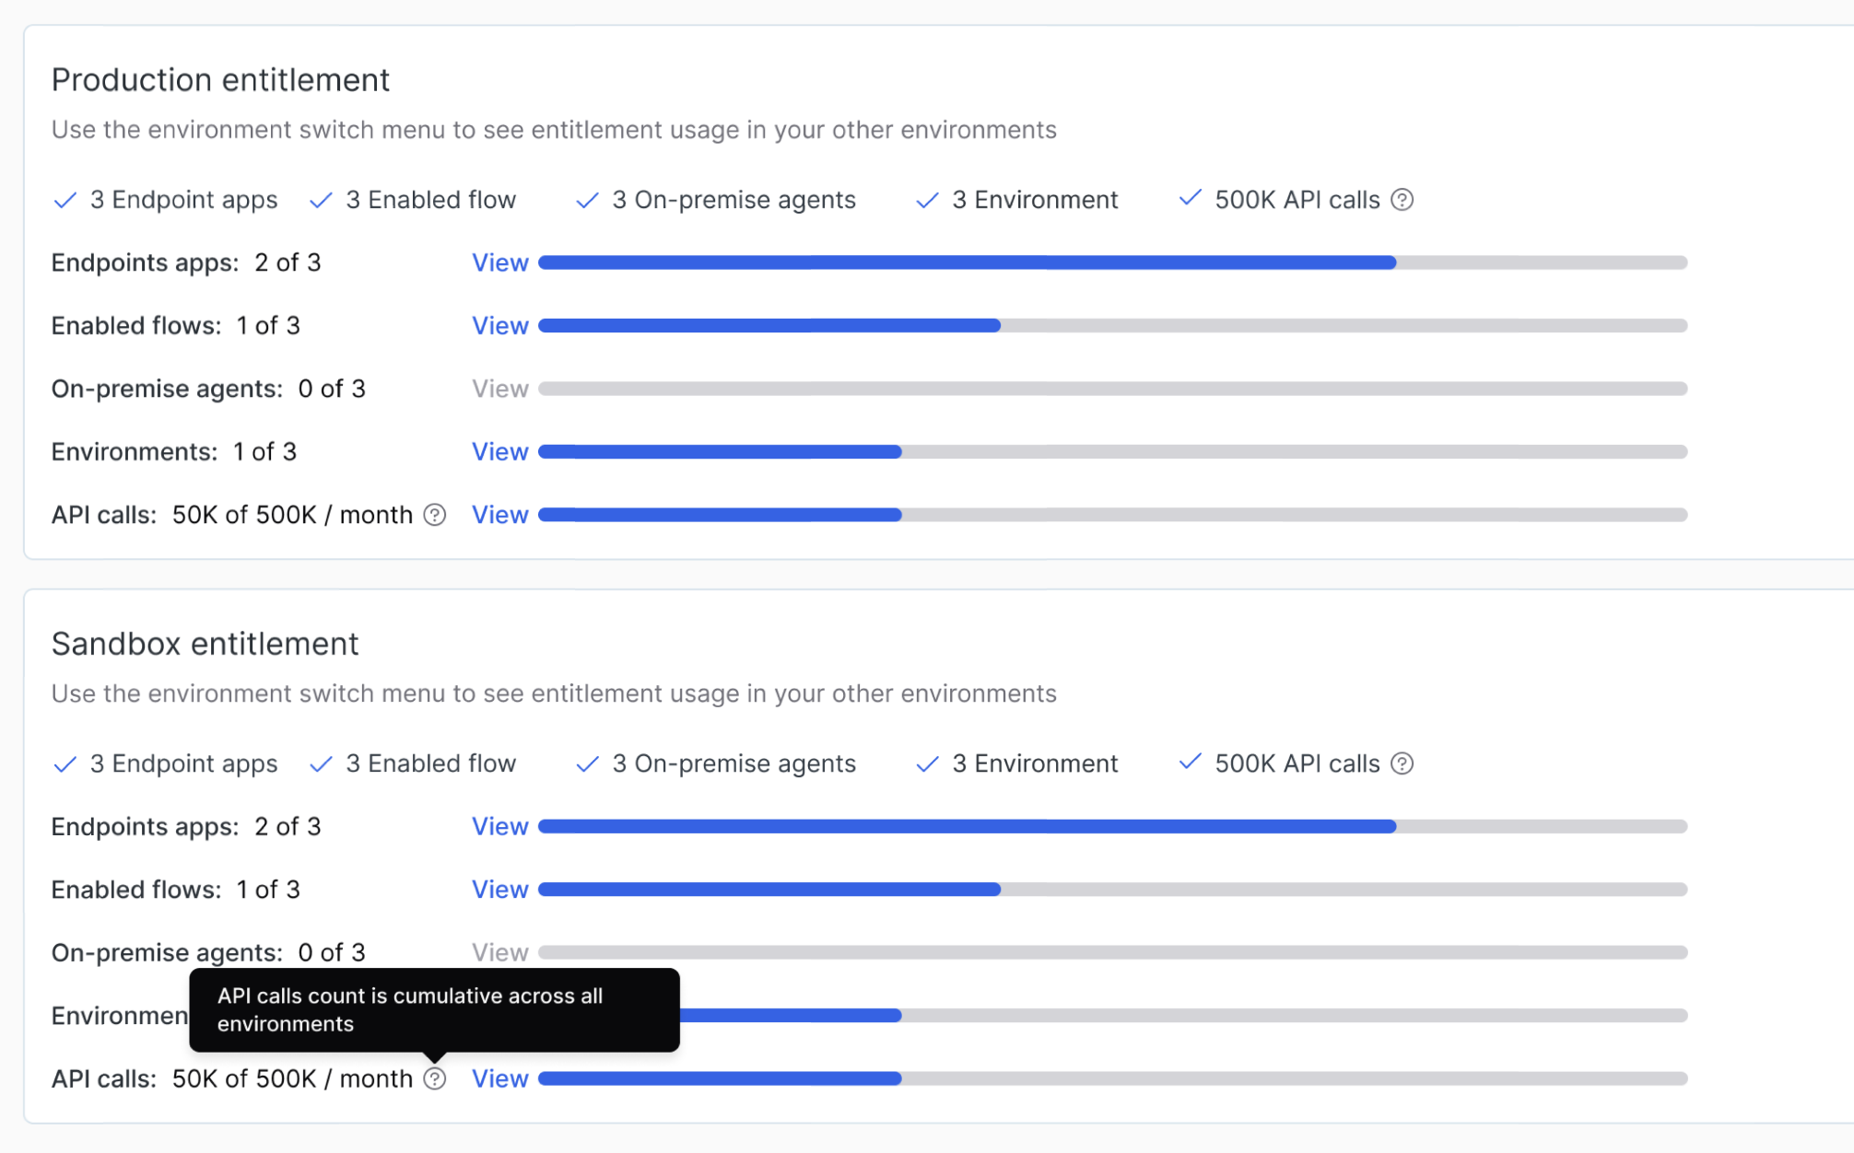Open View link for Production Enabled flows
The width and height of the screenshot is (1854, 1153).
tap(500, 326)
